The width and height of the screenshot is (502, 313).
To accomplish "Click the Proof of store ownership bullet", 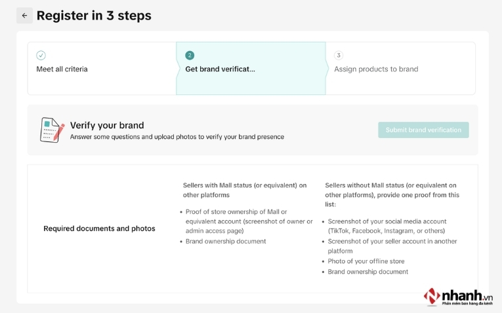I will (x=246, y=221).
